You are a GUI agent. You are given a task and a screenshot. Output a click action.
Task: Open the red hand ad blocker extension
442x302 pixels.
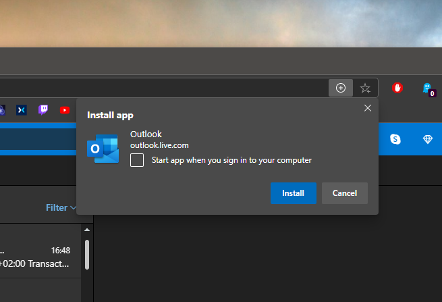coord(398,88)
